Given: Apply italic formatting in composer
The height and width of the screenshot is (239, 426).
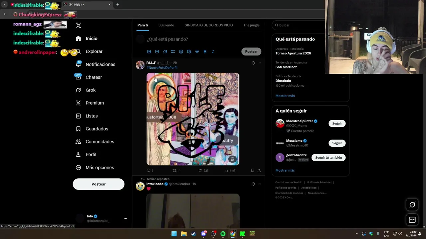Looking at the screenshot, I should point(213,51).
